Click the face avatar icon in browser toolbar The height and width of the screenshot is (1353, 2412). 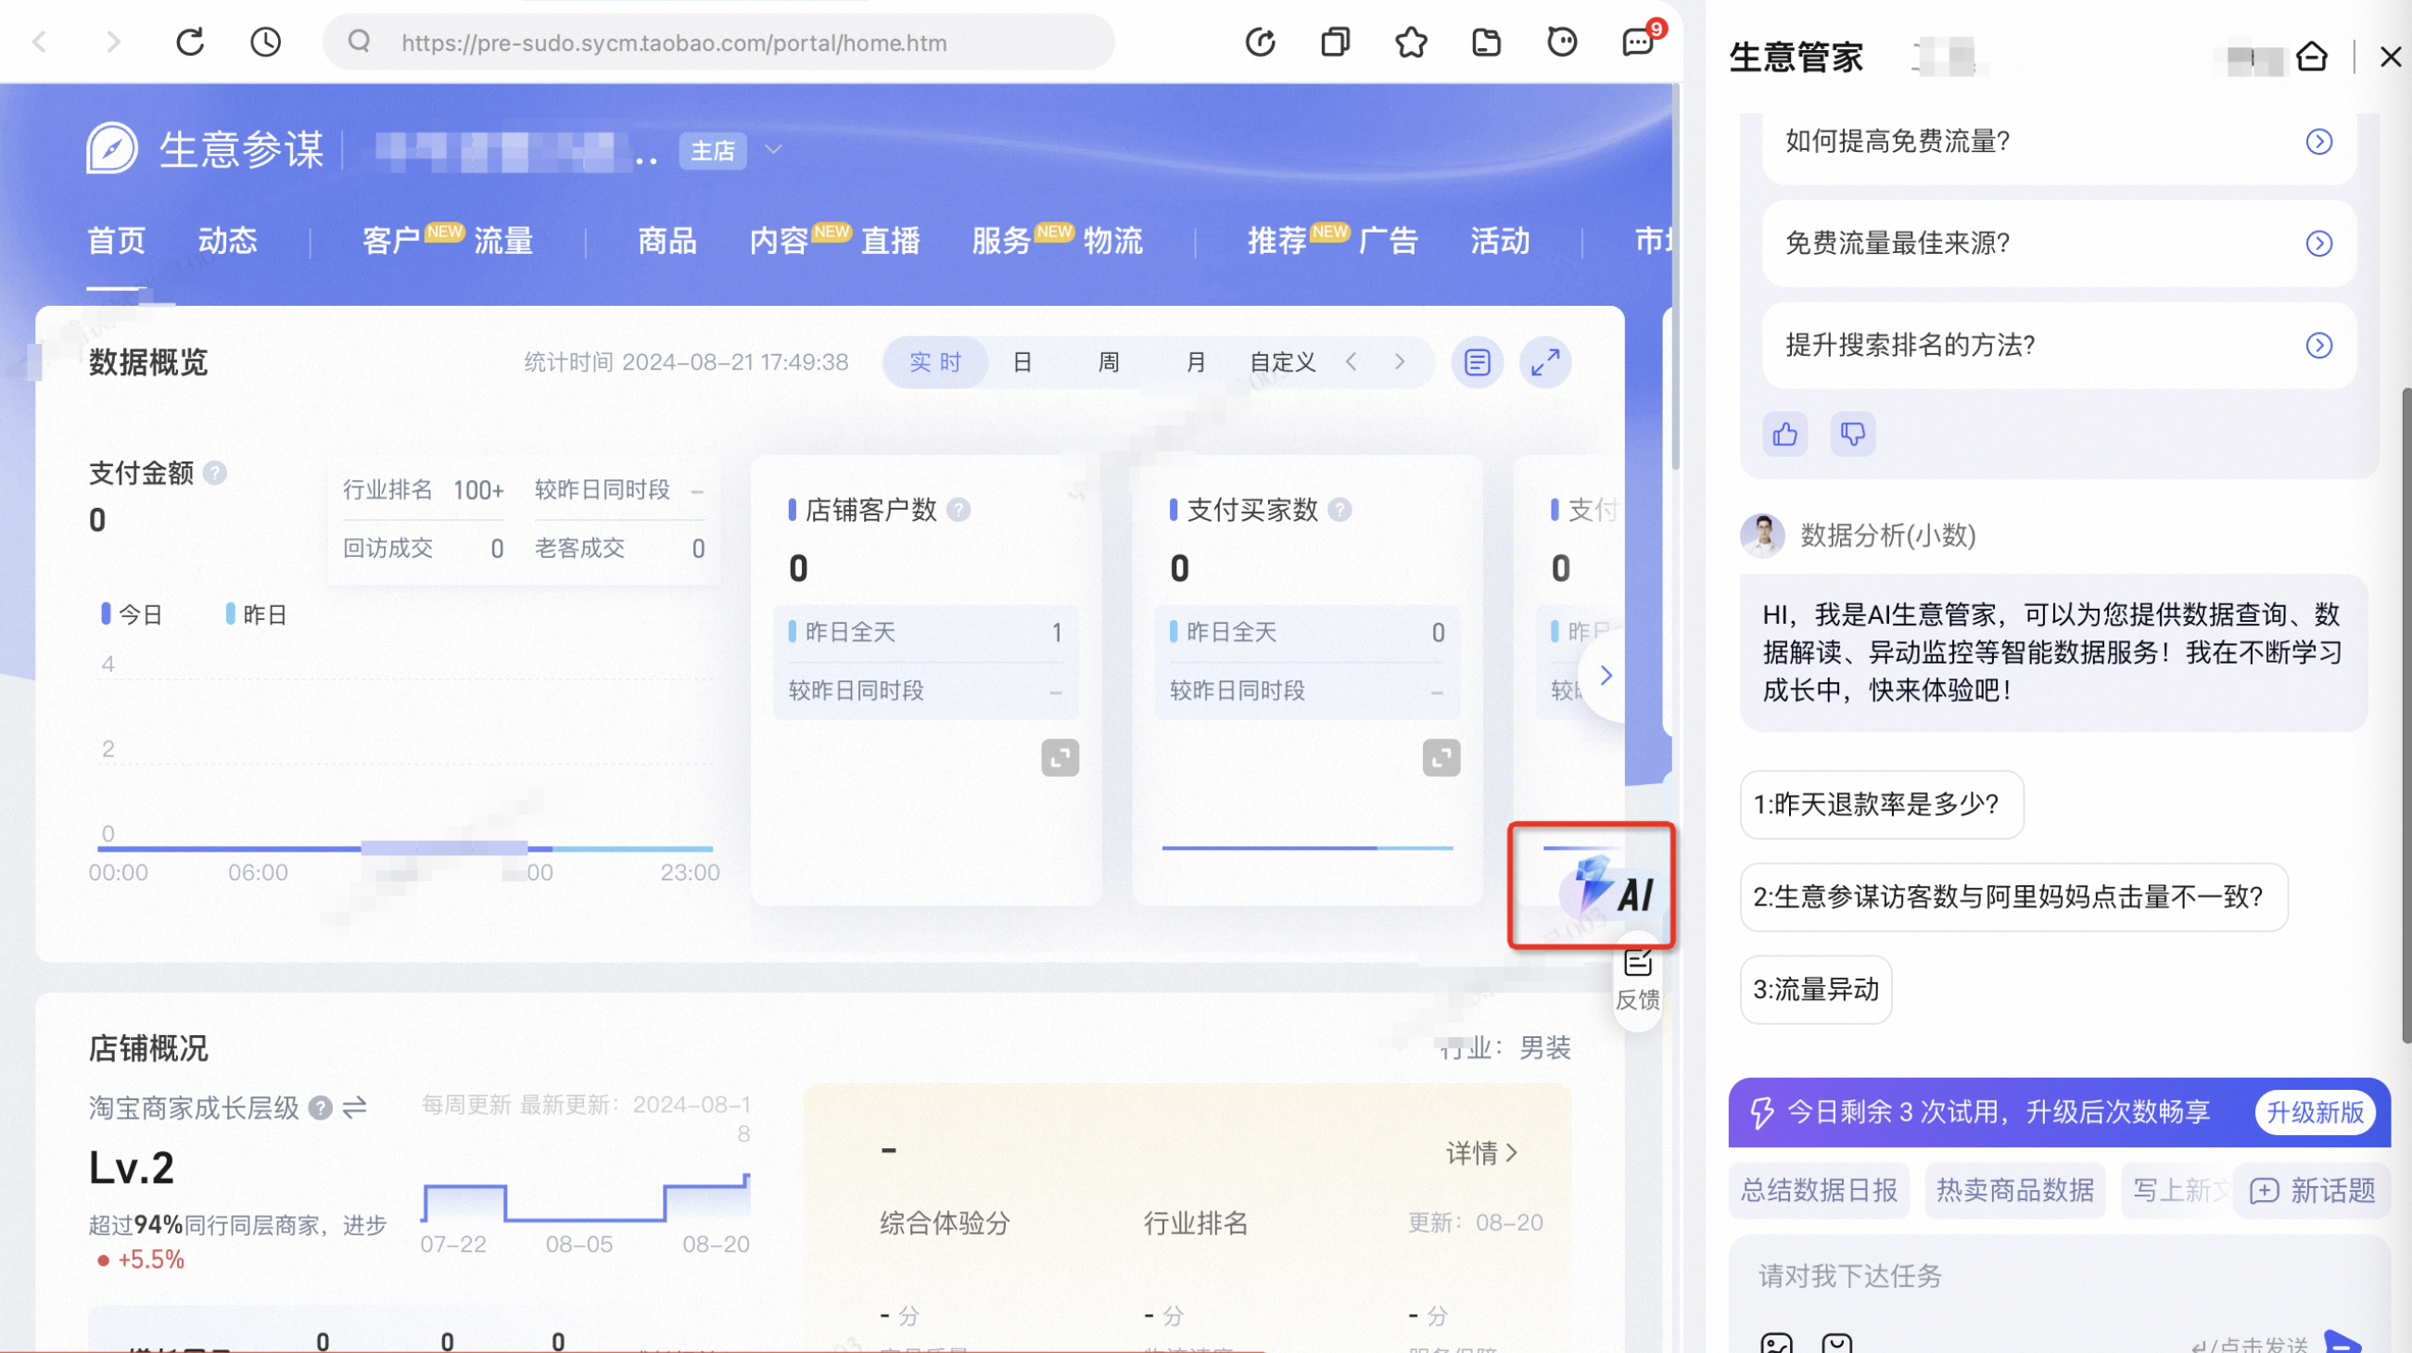1562,42
